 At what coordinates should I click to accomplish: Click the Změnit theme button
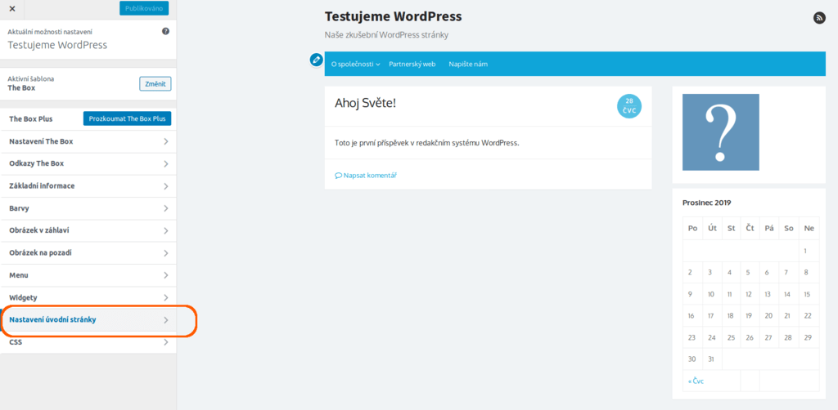click(155, 83)
